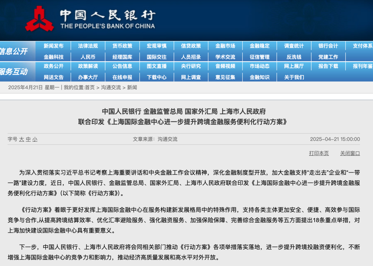Select 信贷政策 in navigation

point(191,46)
